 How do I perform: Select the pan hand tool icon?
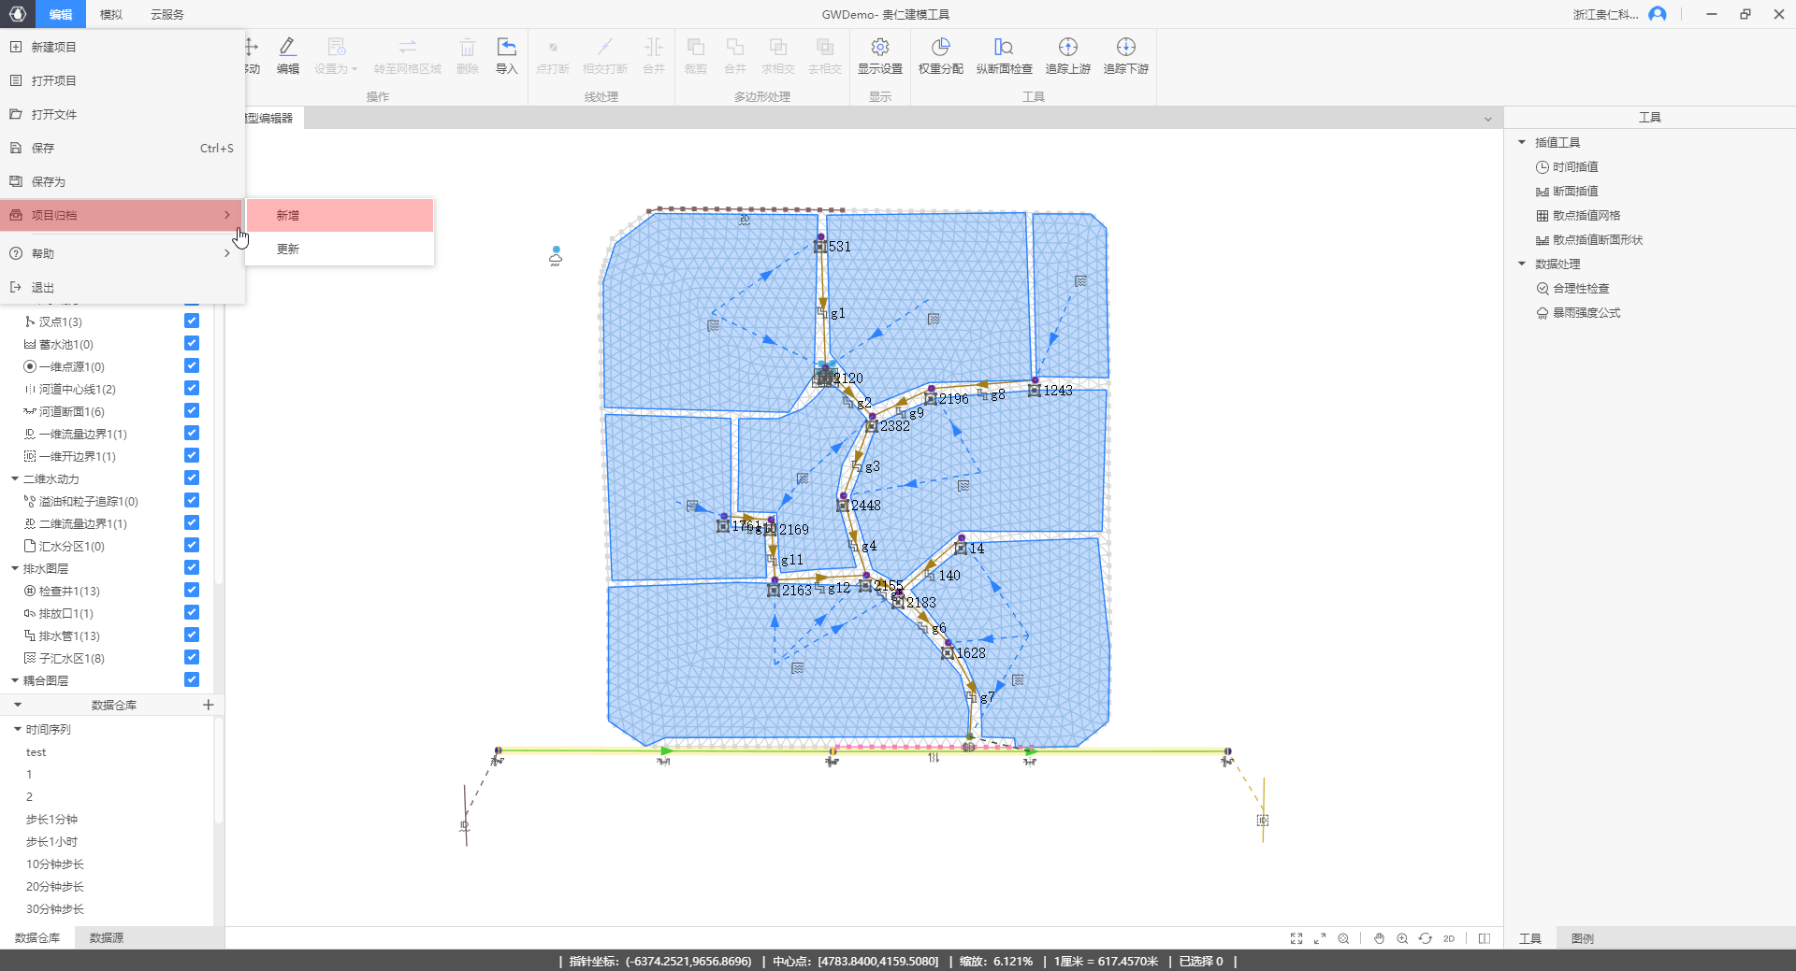(x=1379, y=938)
